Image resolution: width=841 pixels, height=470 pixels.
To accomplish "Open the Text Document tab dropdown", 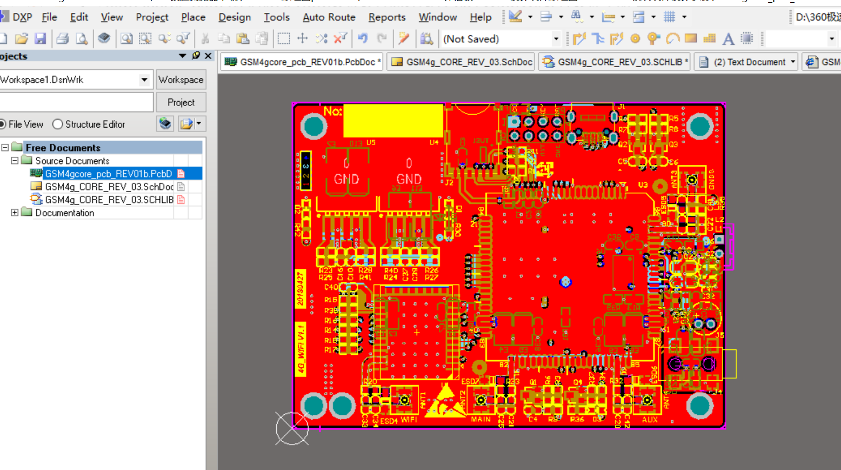I will (x=793, y=62).
